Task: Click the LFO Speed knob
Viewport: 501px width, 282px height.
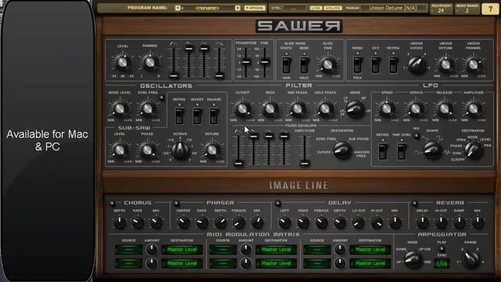Action: [386, 109]
